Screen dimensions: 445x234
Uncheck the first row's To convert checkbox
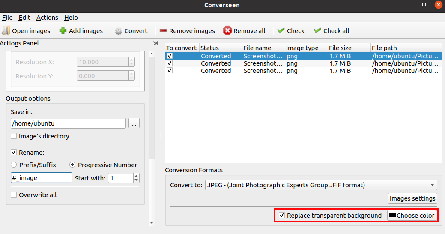170,56
